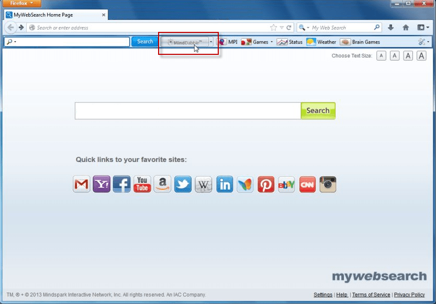Open the search engine selector dropdown
Screen dimensions: 436x304
304,28
